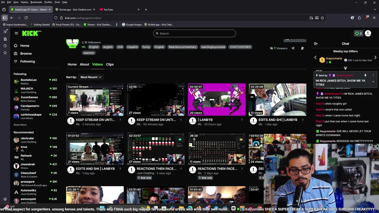
Task: Go to Home in the sidebar
Action: tap(25, 46)
